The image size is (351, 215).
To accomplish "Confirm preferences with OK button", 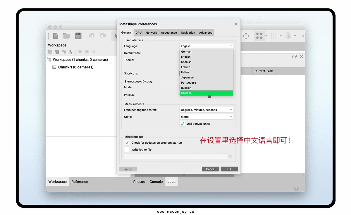I will (229, 169).
